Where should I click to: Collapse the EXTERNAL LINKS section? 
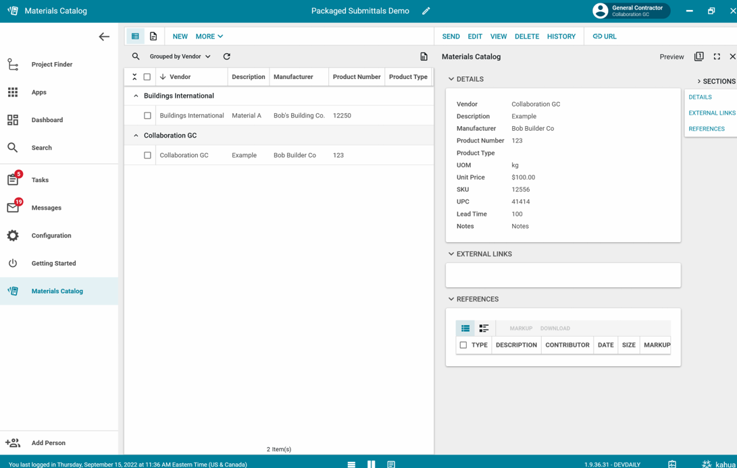tap(451, 254)
